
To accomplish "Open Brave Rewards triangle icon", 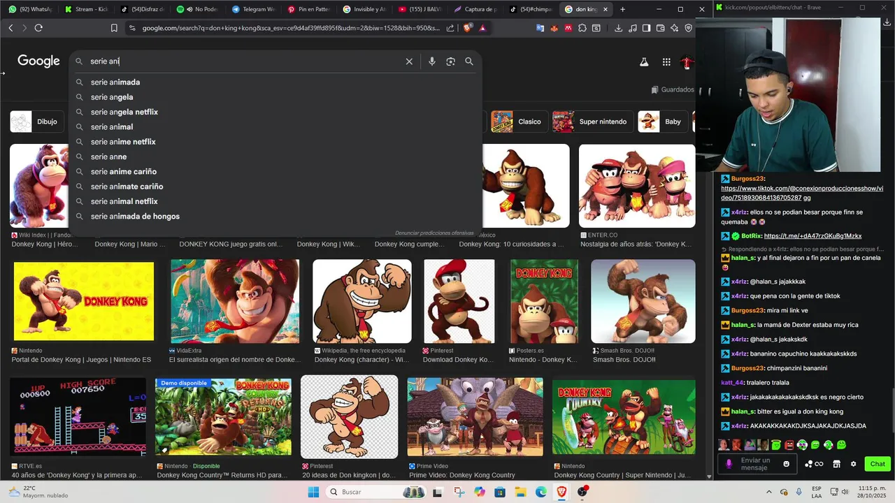I will tap(482, 28).
